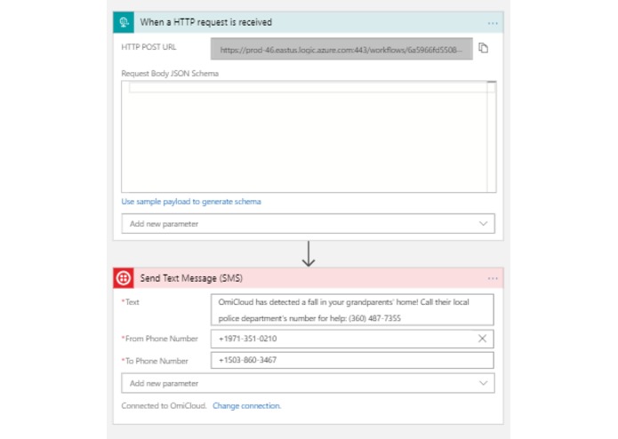This screenshot has height=439, width=618.
Task: Click the JSON Schema editor scrollbar
Action: tap(492, 137)
